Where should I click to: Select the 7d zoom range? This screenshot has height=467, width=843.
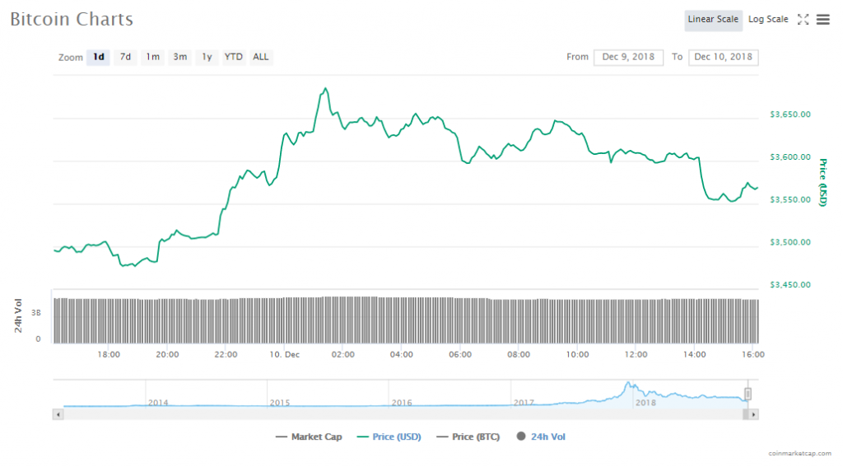(x=125, y=58)
